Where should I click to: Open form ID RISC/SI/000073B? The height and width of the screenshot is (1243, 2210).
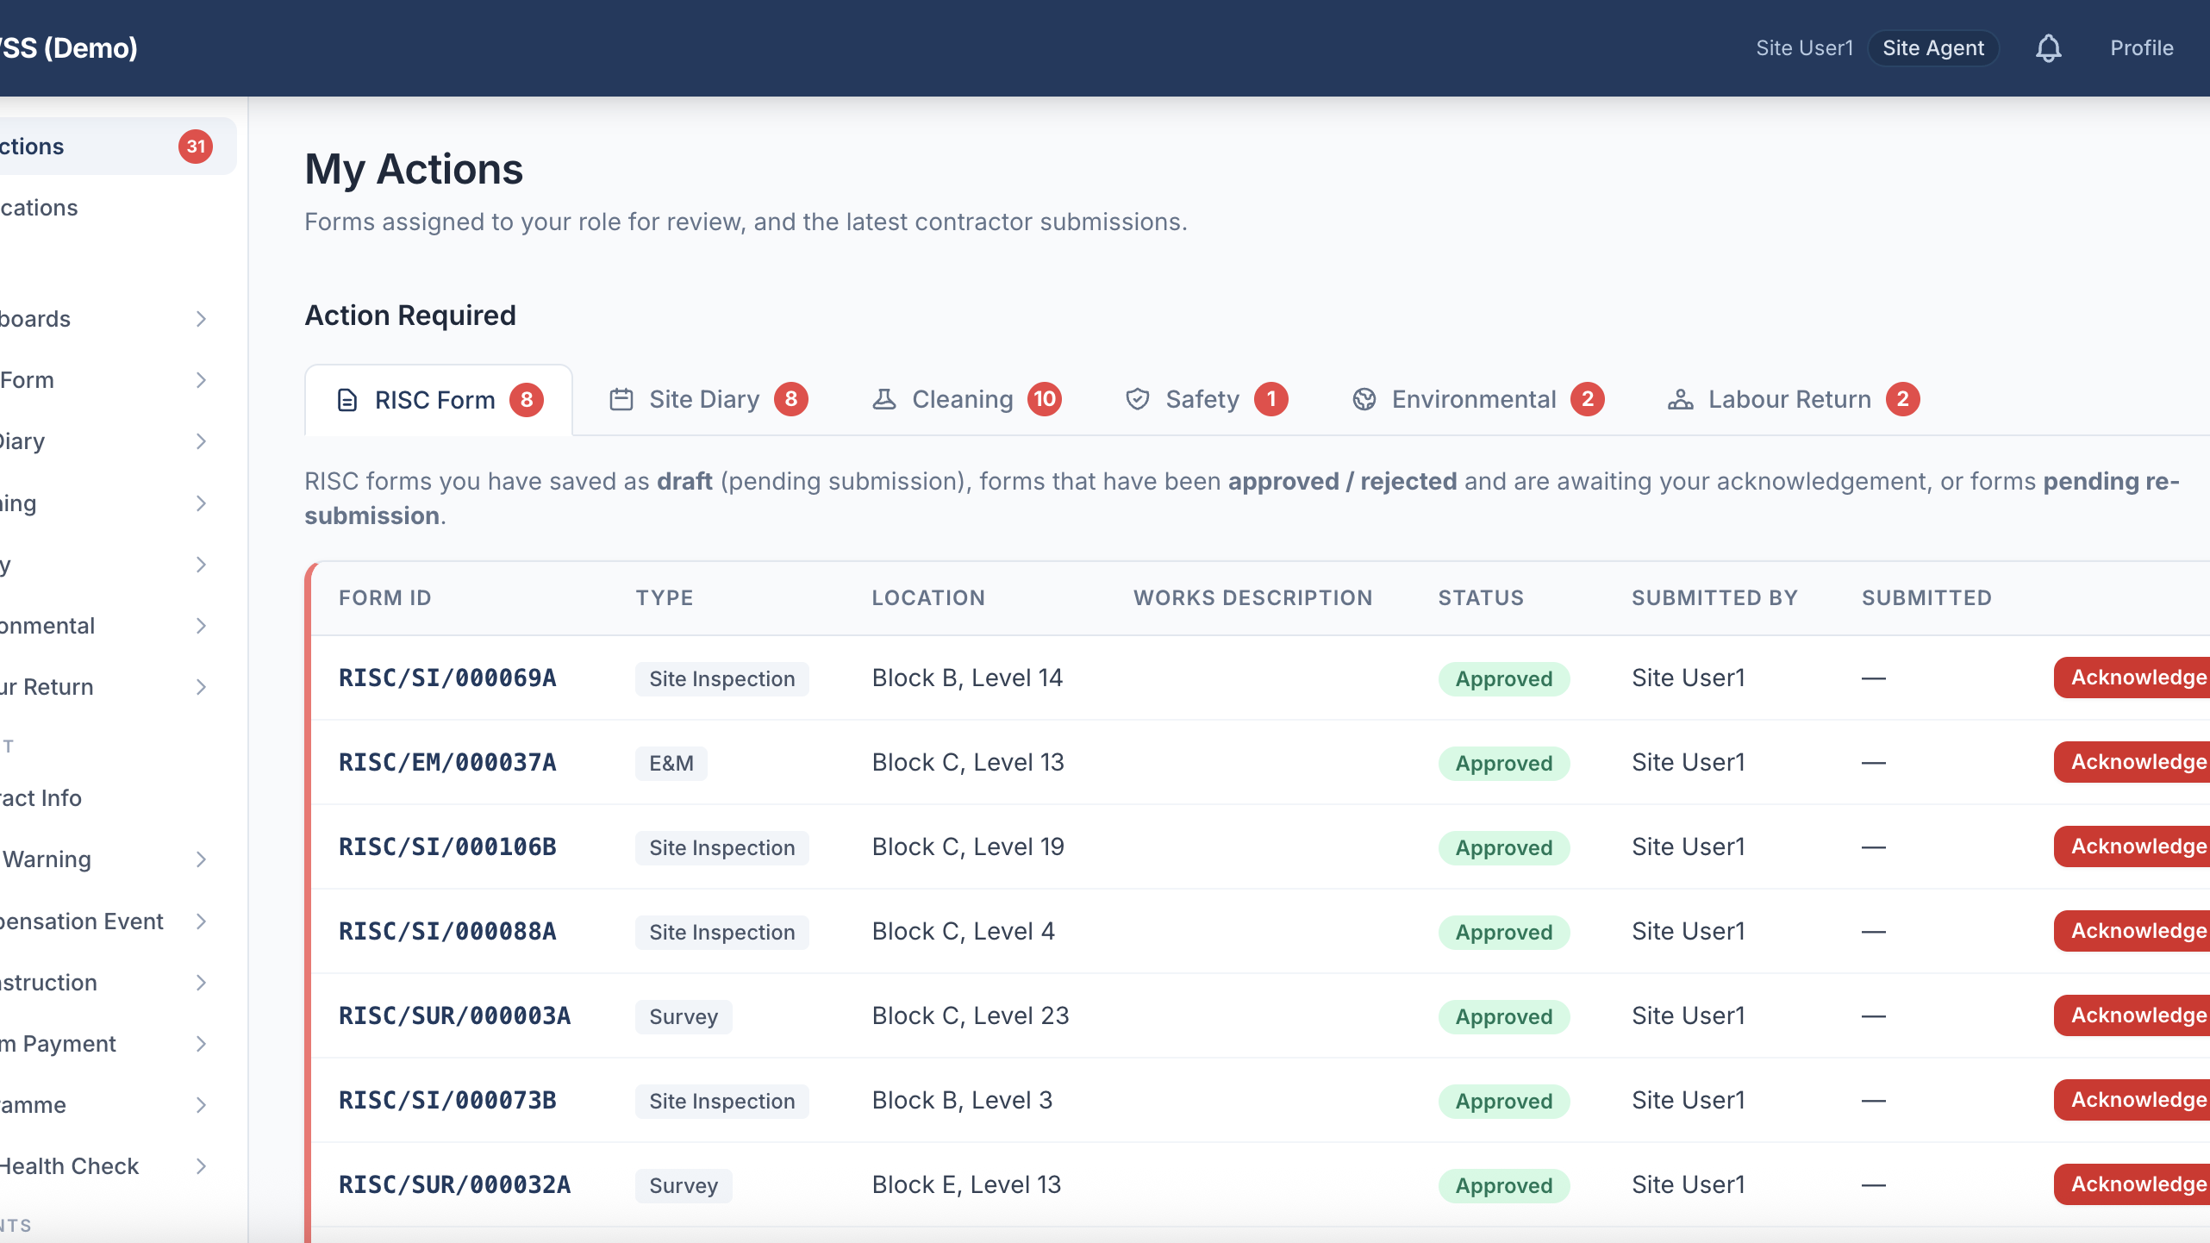pos(447,1100)
